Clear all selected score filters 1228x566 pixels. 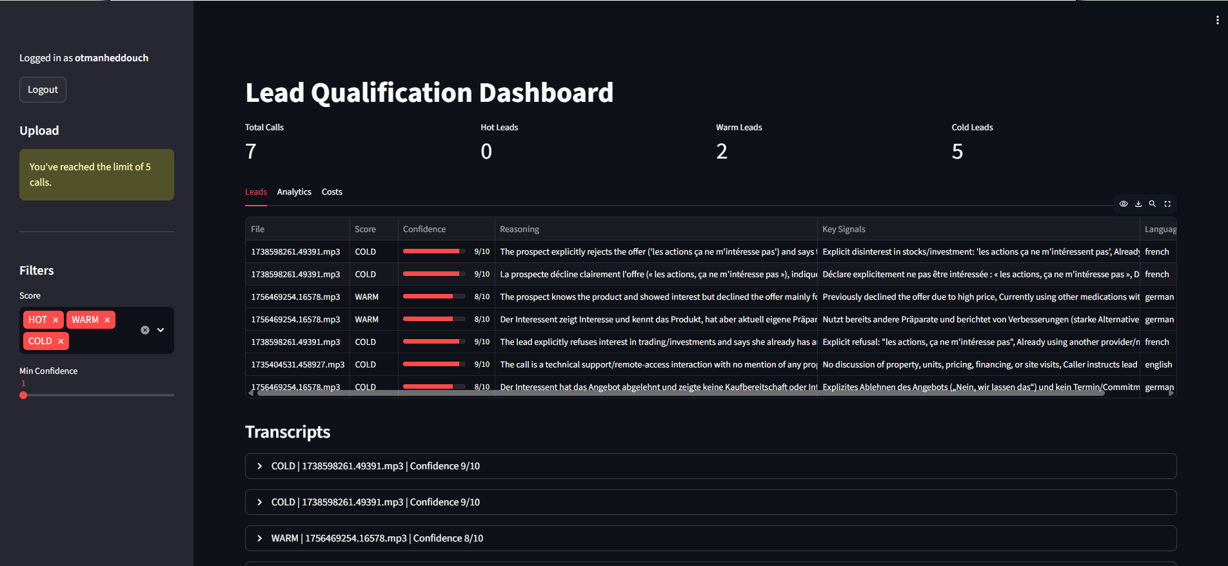tap(145, 330)
